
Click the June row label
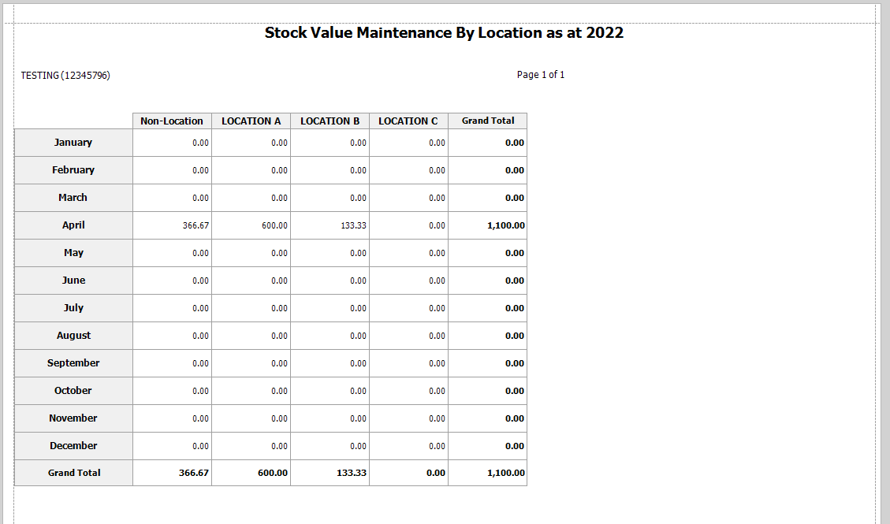click(73, 281)
